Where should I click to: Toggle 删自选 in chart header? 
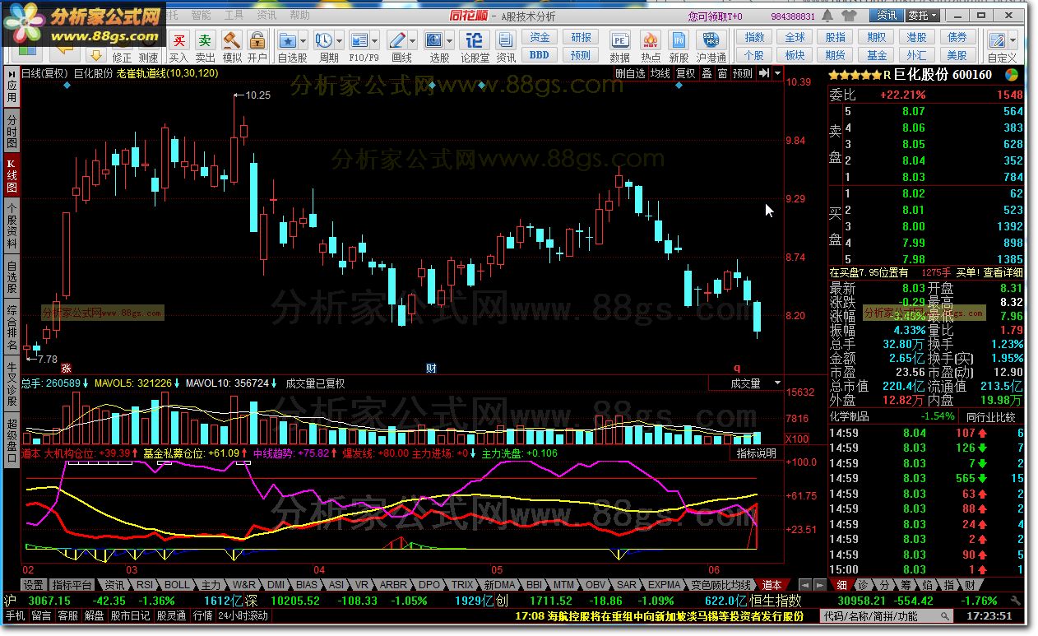(631, 73)
